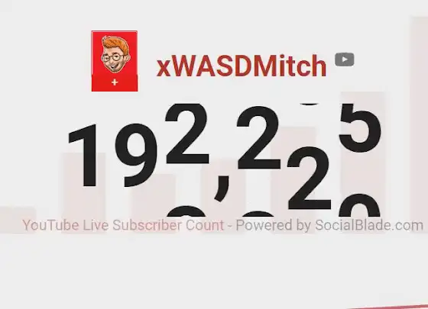Click the "YouTube Live Subscriber Count" caption text
428x309 pixels.
123,225
